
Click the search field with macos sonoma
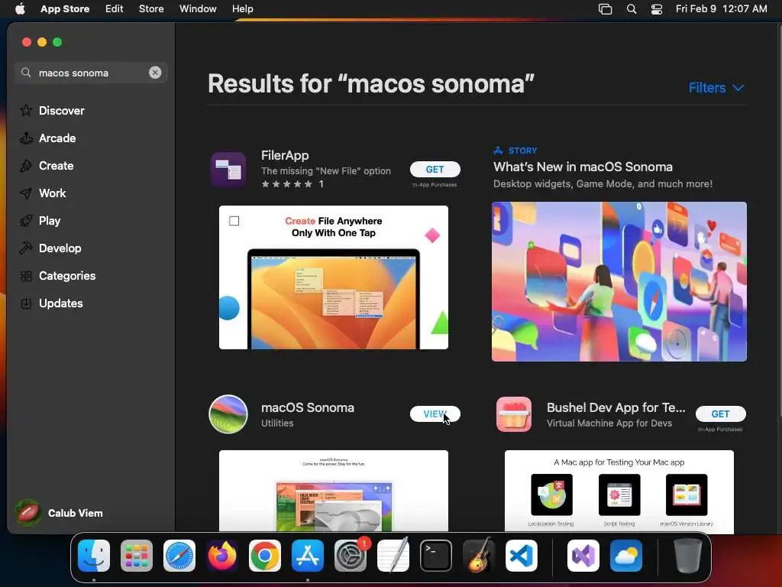click(x=91, y=73)
